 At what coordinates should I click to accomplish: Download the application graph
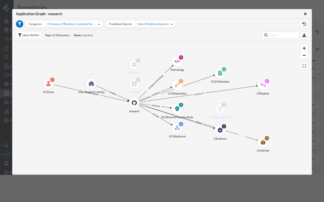tap(304, 35)
